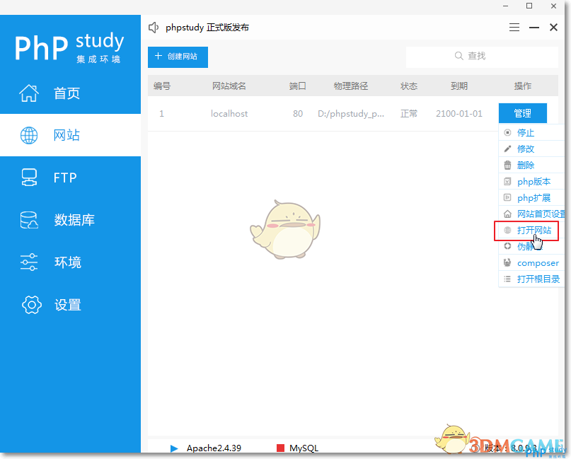Image resolution: width=571 pixels, height=459 pixels.
Task: Open the 数据库 database sidebar icon
Action: (28, 220)
